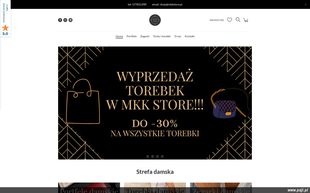Click the MKK Store round logo

155,20
